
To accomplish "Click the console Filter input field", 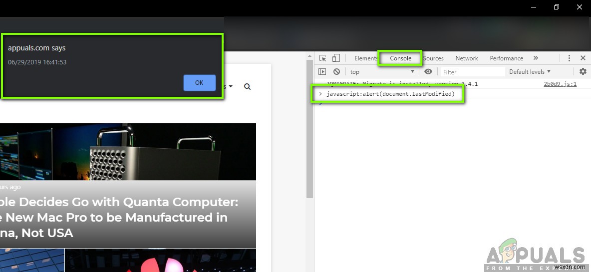I will tap(473, 71).
